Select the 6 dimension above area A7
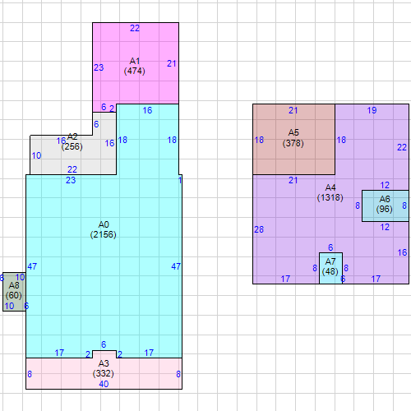Viewport: 411px width, 411px height. click(330, 247)
